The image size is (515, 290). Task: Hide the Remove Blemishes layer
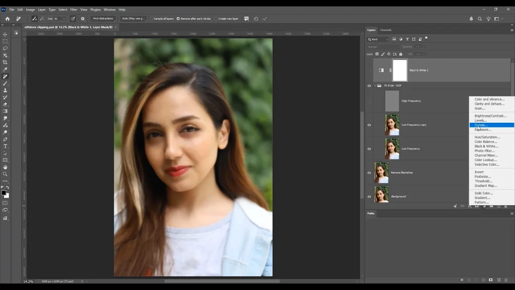tap(369, 173)
